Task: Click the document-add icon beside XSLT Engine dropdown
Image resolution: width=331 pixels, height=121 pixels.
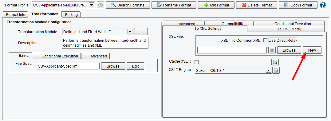Action: 276,70
